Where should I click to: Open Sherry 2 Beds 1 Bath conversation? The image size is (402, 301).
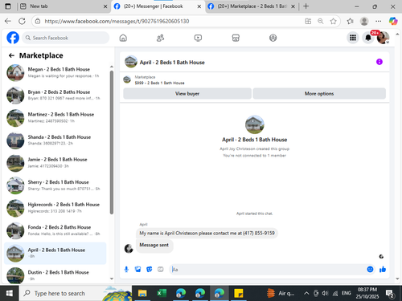click(x=55, y=185)
